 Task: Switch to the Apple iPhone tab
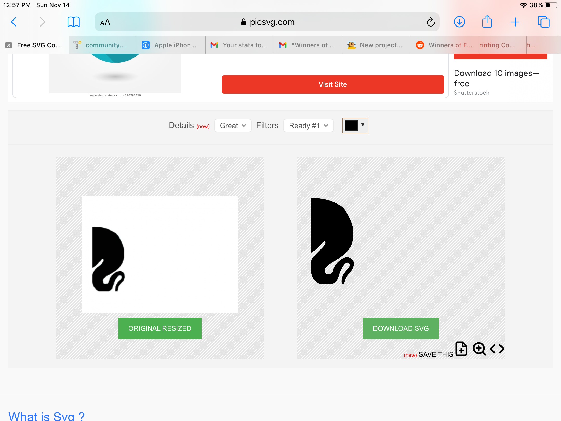tap(171, 45)
